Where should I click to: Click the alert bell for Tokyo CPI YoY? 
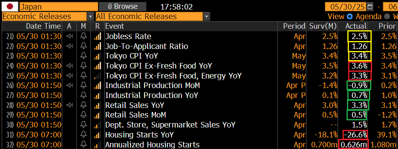(83, 56)
